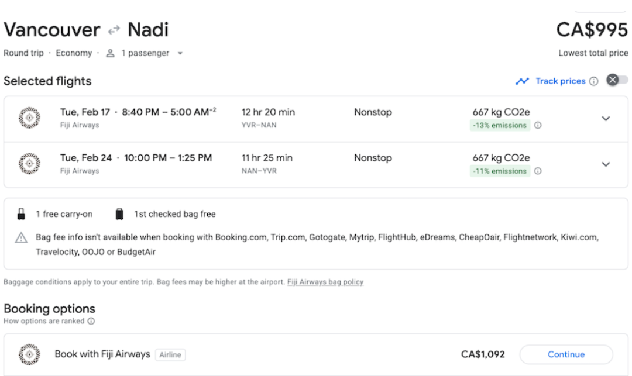Expand the Feb 24 return flight details

point(606,164)
